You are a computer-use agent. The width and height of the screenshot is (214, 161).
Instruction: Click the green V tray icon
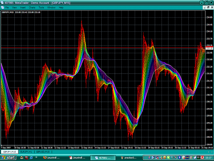pyautogui.click(x=168, y=158)
